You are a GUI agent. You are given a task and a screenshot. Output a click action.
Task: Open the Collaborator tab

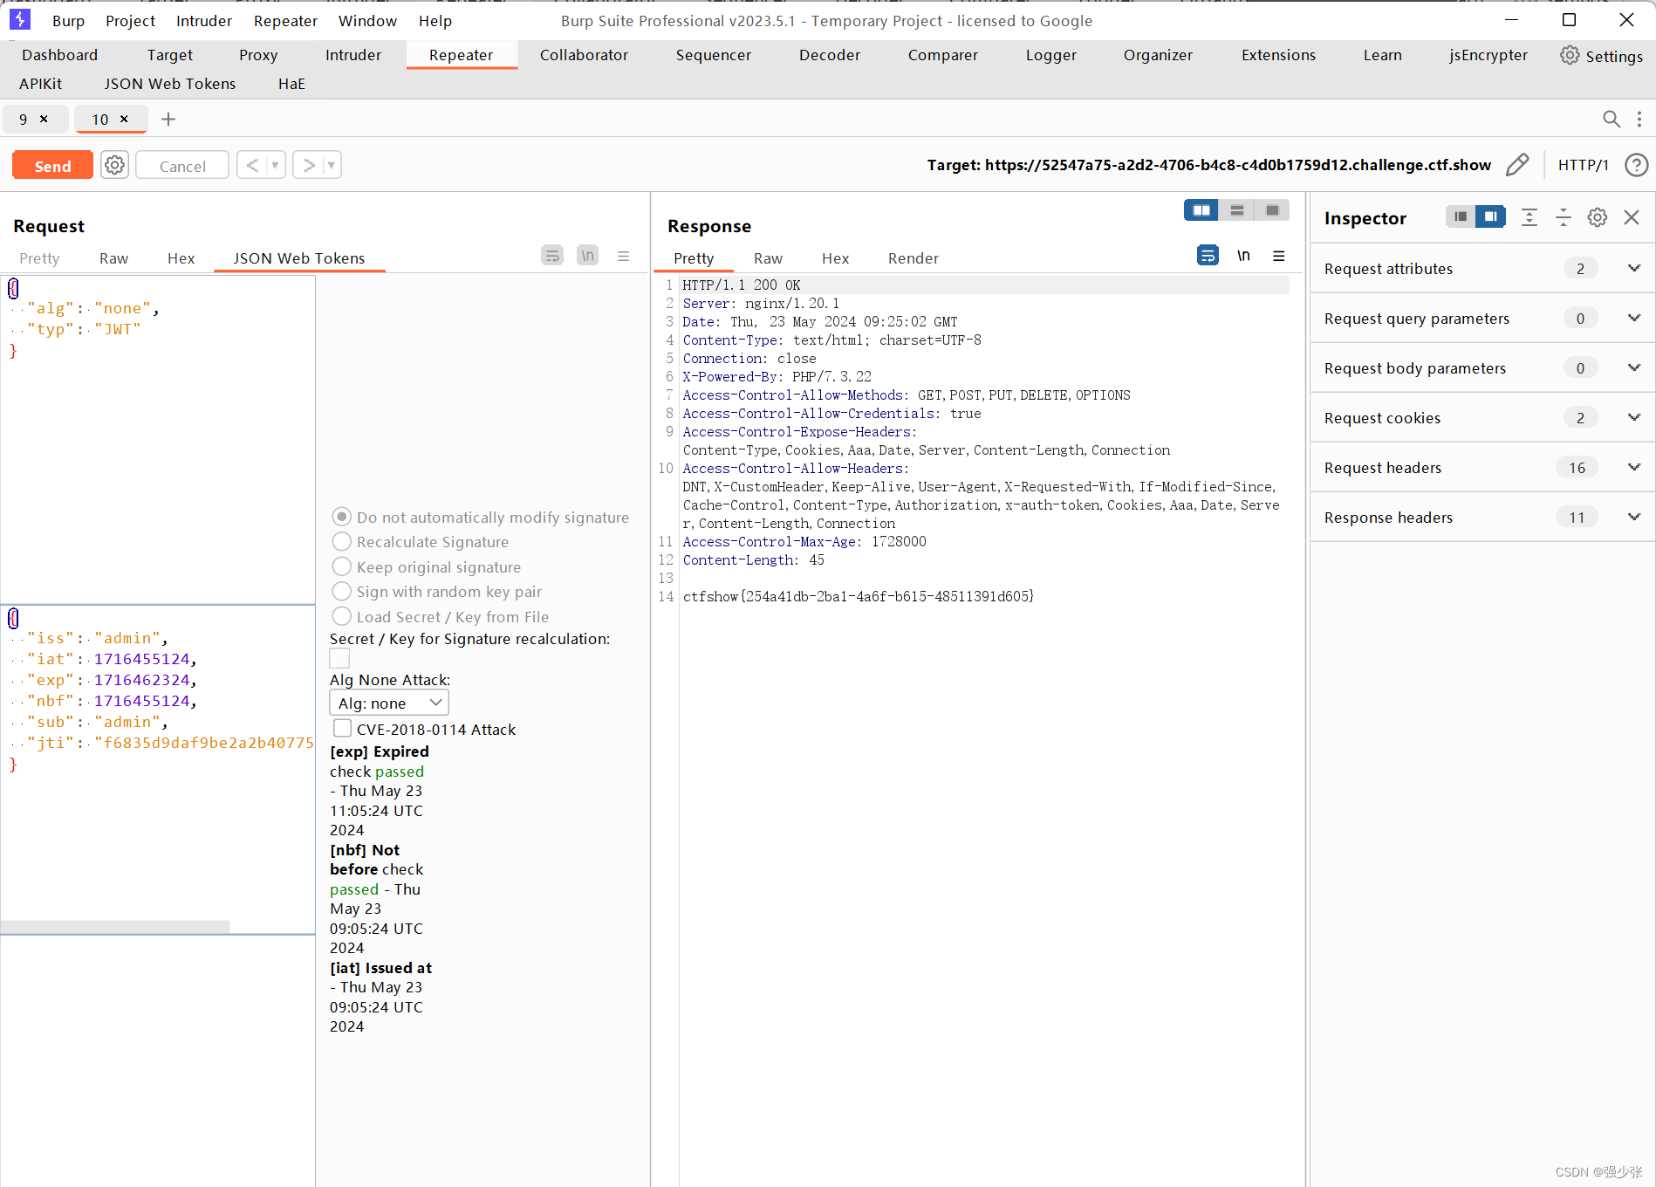[584, 55]
